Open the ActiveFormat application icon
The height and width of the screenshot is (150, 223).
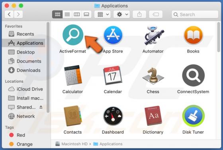coord(73,35)
